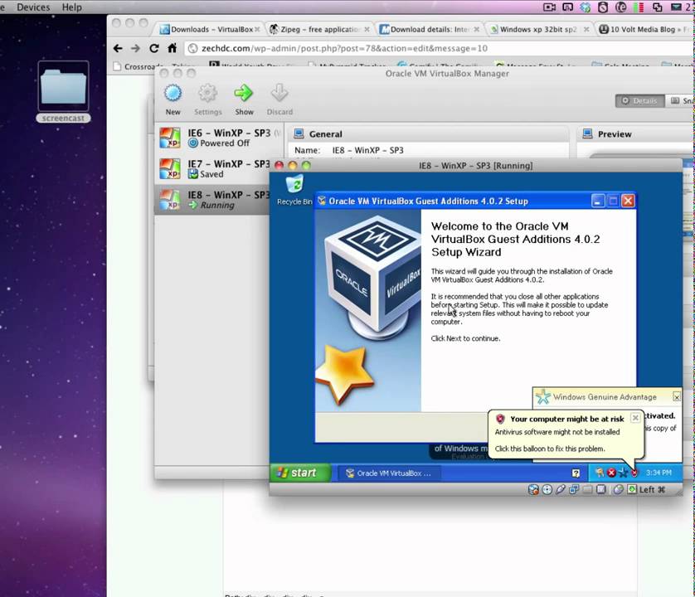695x597 pixels.
Task: Open the Crossroads bookmark
Action: (x=139, y=66)
